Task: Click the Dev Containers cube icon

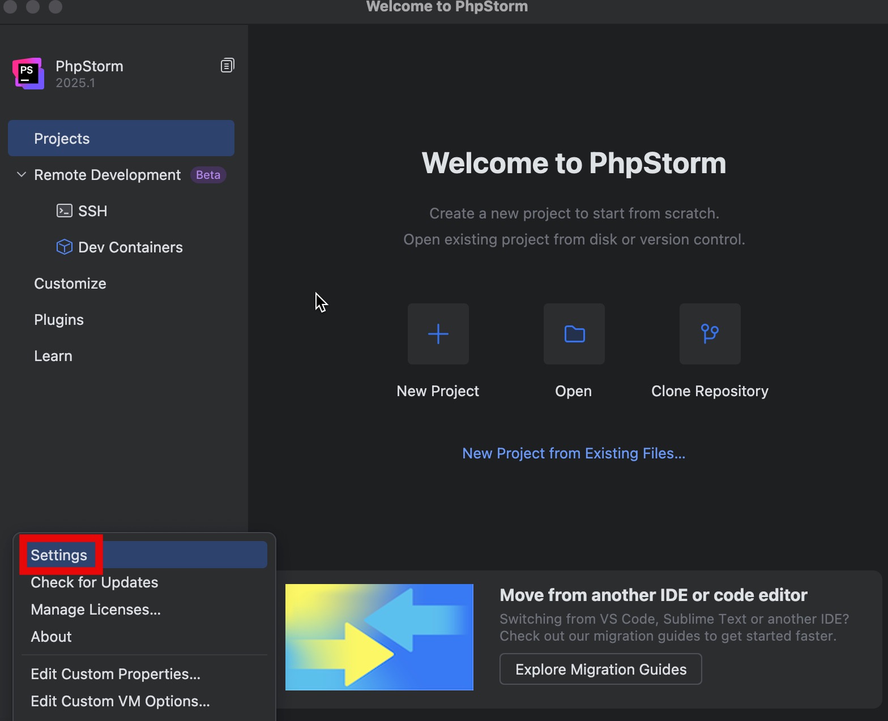Action: pyautogui.click(x=65, y=247)
